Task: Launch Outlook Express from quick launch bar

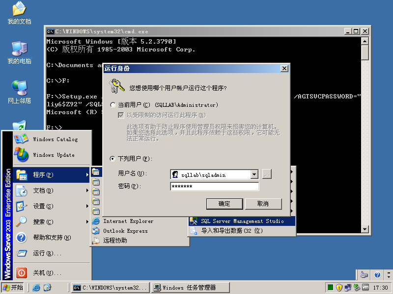Action: [47, 288]
